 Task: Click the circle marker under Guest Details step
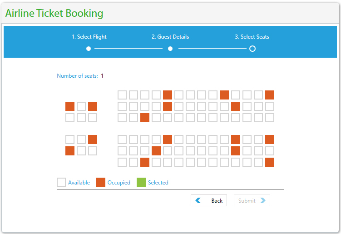tap(170, 49)
